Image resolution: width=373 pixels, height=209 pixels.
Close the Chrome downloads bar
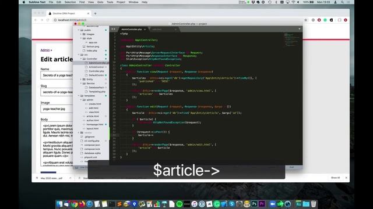[346, 178]
